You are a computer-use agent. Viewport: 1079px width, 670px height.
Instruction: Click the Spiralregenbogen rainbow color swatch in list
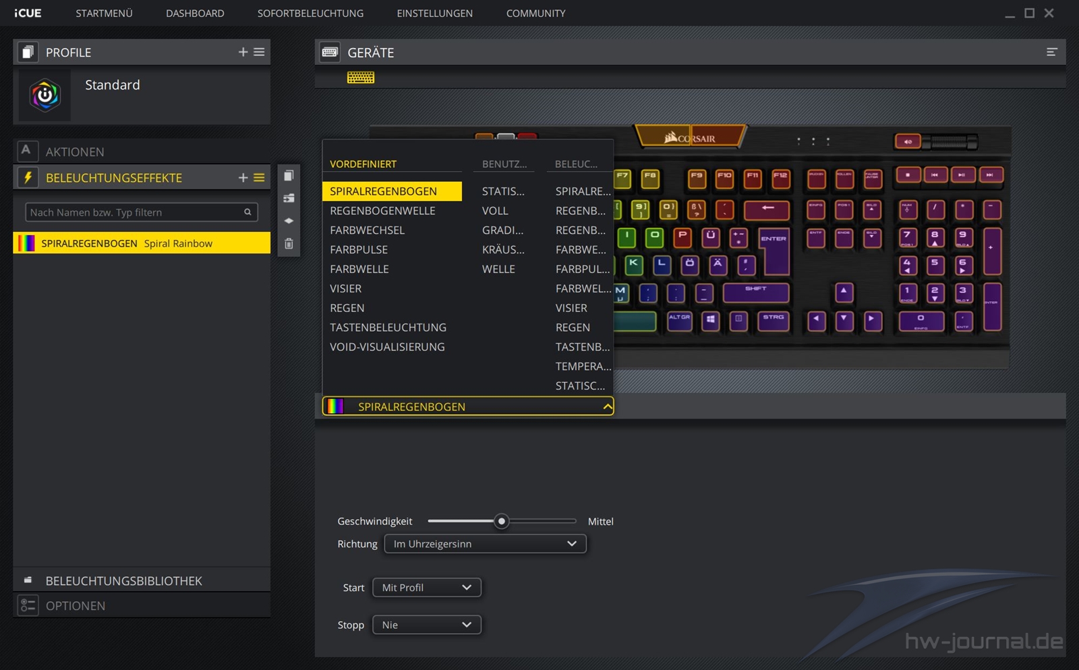(26, 243)
